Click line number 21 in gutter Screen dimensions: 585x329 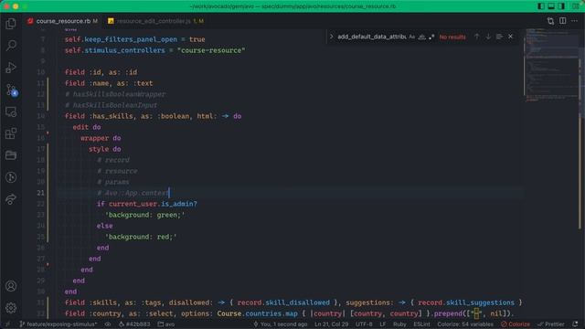40,193
